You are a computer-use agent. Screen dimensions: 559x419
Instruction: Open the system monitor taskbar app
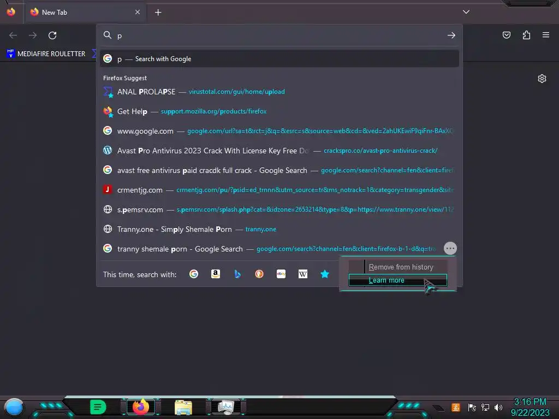[x=226, y=407]
